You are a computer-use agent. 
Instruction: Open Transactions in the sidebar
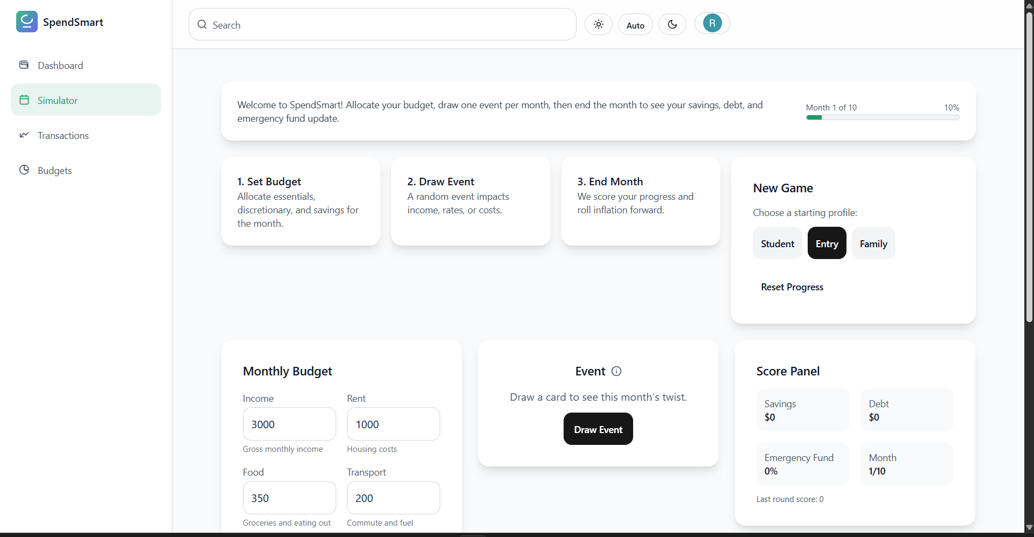[86, 135]
